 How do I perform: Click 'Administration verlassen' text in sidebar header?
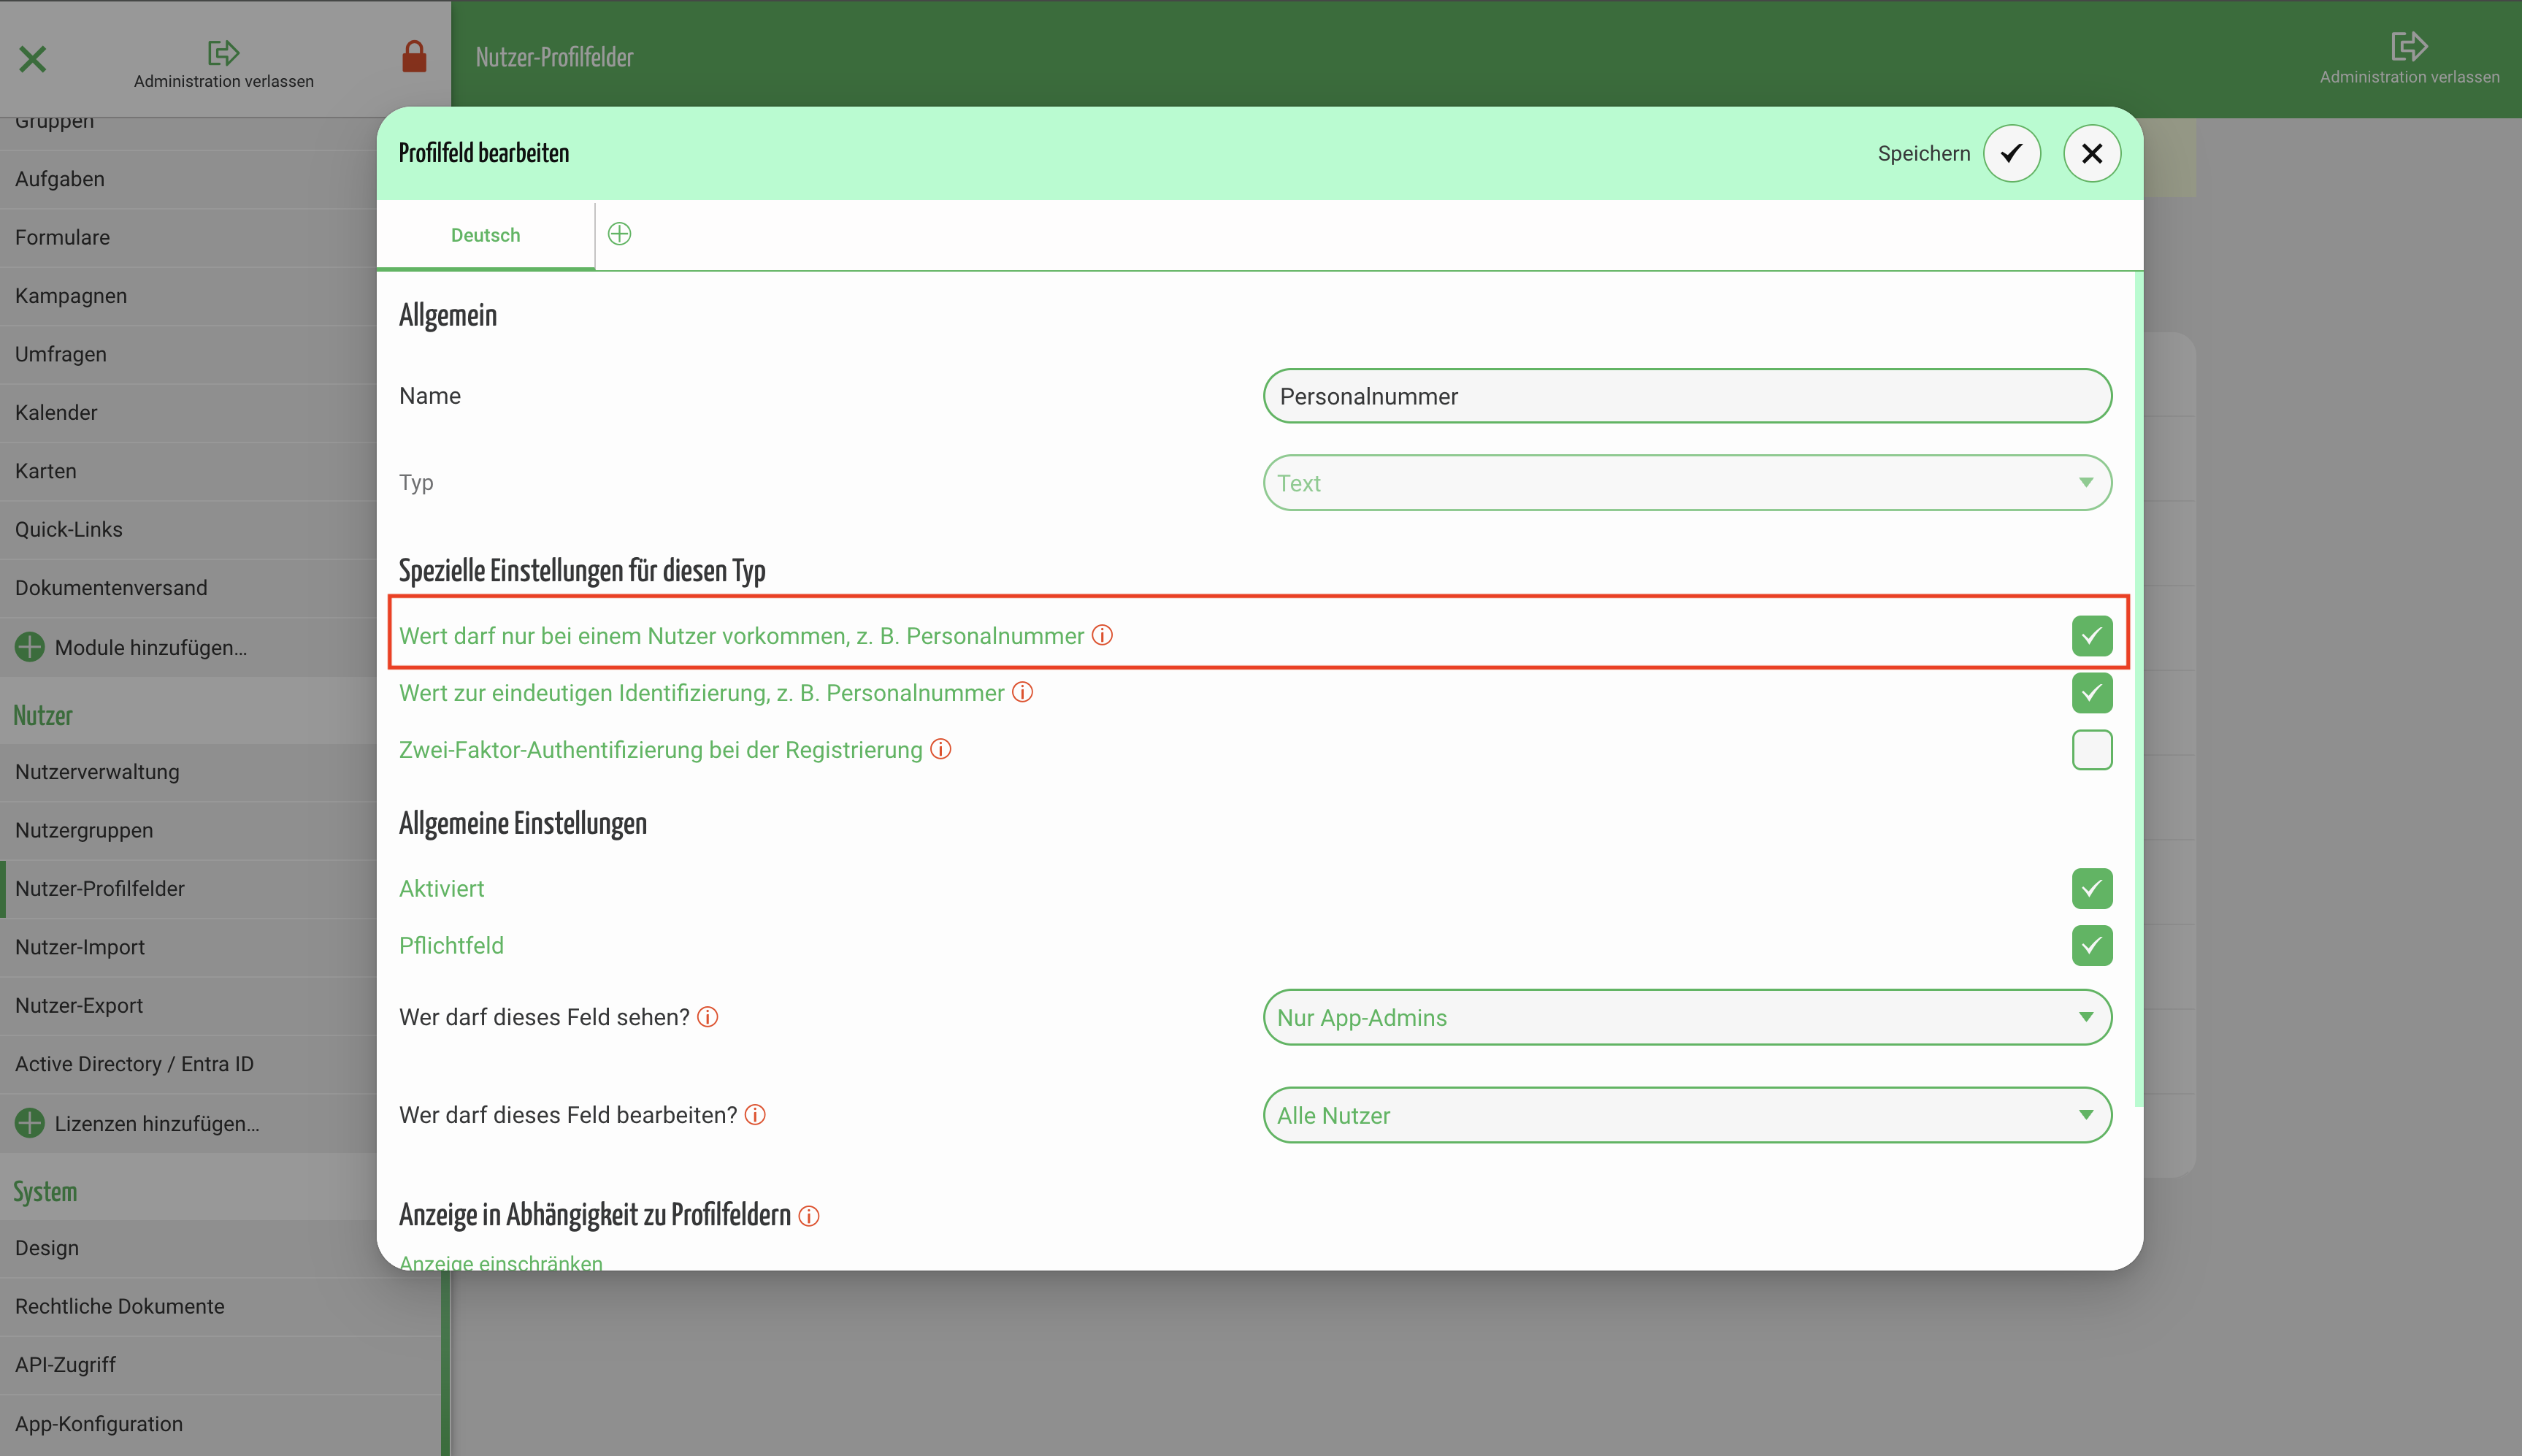(223, 81)
